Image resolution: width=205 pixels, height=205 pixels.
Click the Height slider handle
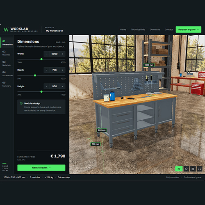(41, 91)
